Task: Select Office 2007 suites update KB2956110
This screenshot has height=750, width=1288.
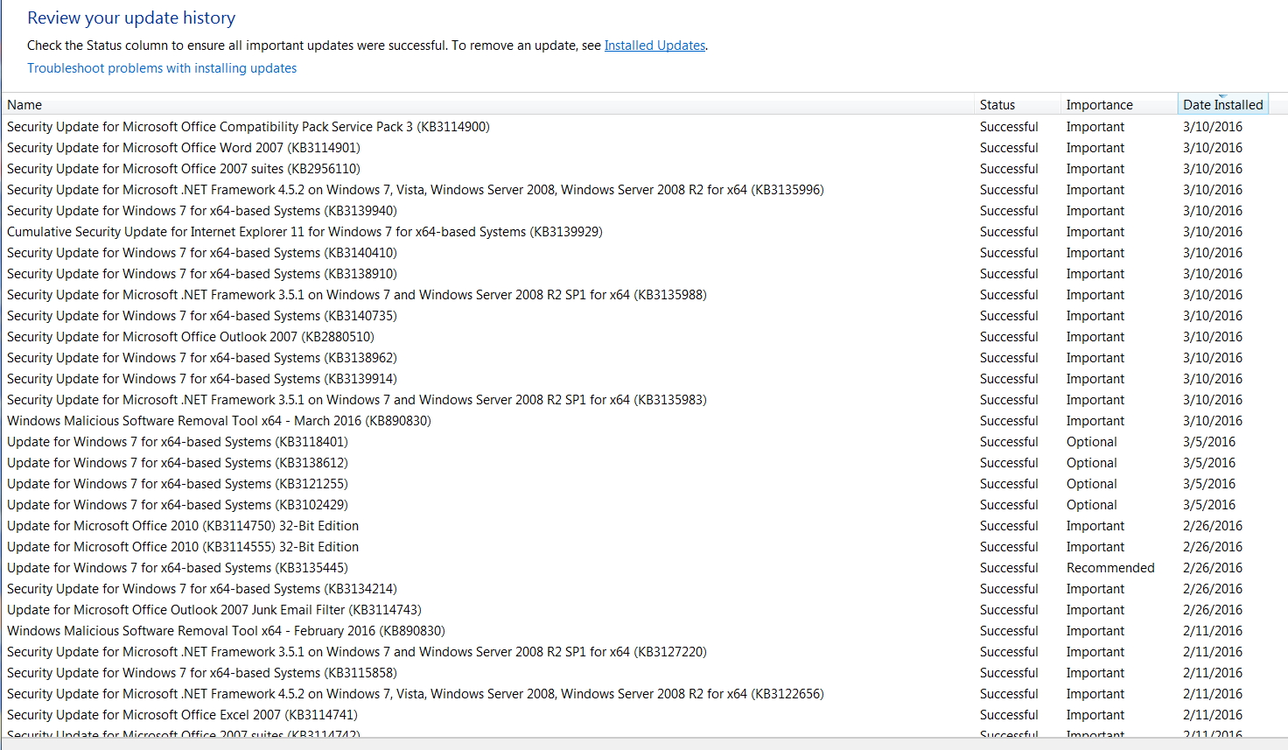Action: [184, 169]
